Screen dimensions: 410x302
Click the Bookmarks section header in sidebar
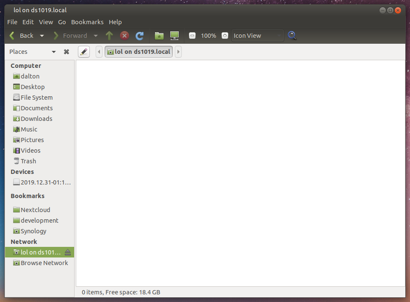click(x=28, y=196)
